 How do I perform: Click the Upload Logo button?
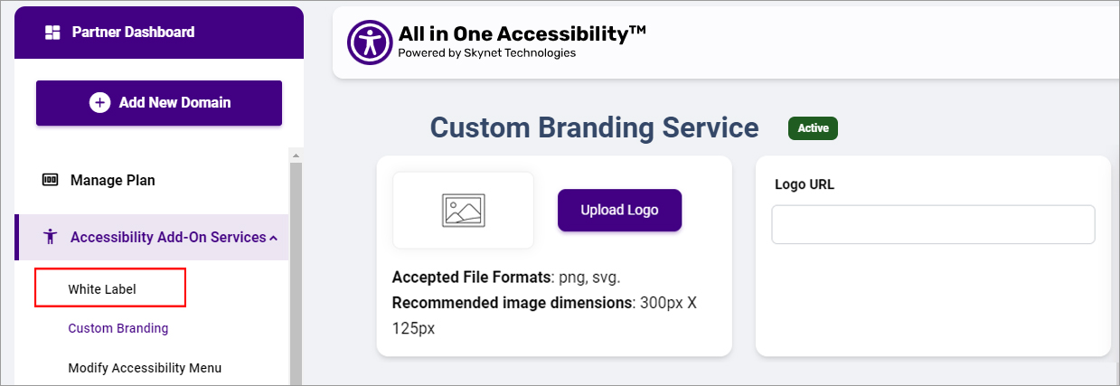(619, 210)
